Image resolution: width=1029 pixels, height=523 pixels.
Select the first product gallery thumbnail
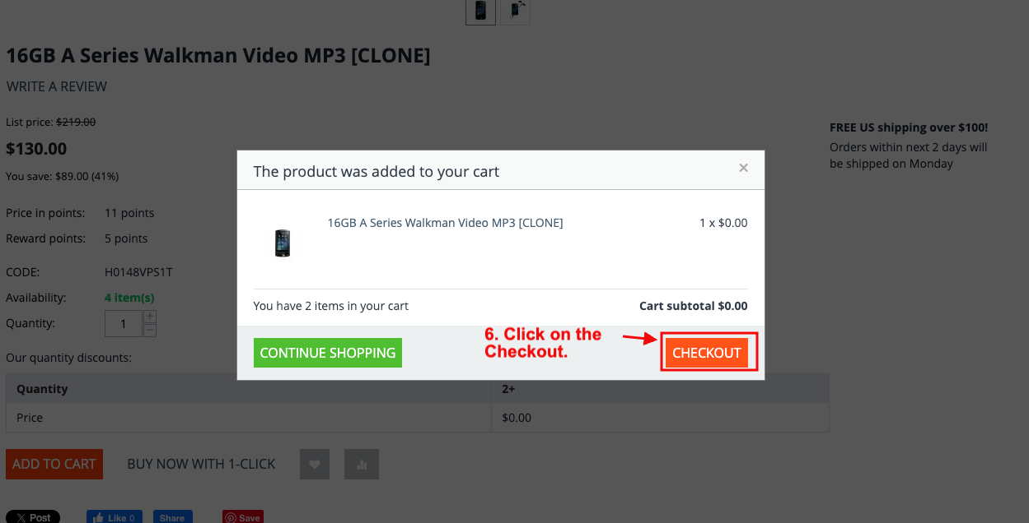tap(480, 11)
